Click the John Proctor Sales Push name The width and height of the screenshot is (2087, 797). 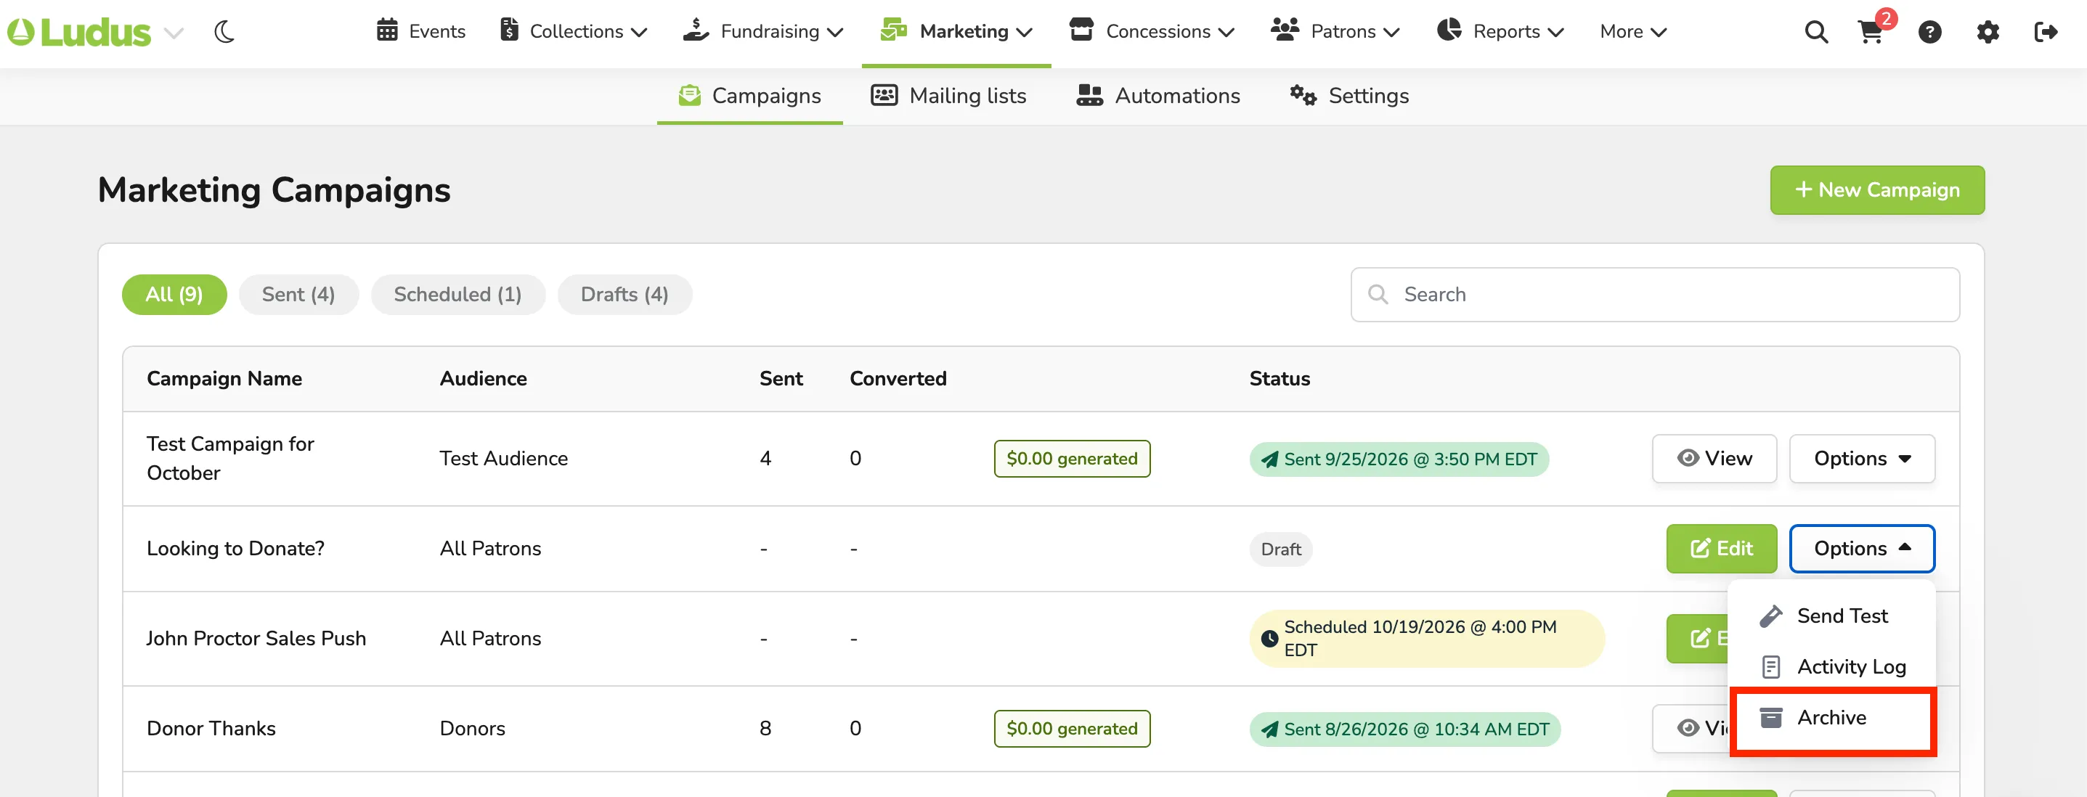click(256, 638)
